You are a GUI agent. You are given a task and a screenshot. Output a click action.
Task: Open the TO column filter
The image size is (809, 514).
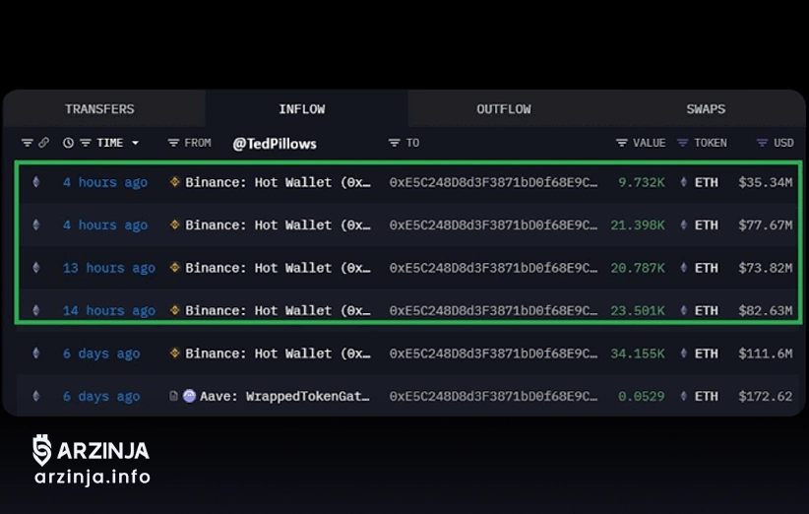pos(394,143)
